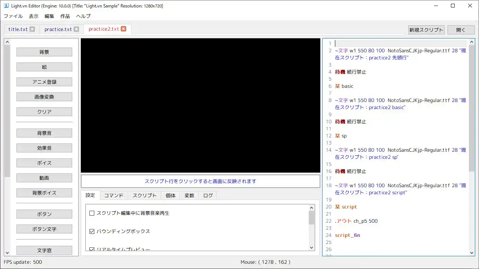Click the script editor scrollbar down arrow
479x269 pixels.
(x=472, y=253)
